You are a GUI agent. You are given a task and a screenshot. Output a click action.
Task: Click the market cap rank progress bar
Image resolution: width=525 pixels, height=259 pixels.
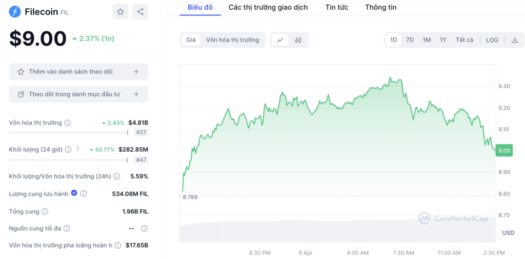(69, 133)
